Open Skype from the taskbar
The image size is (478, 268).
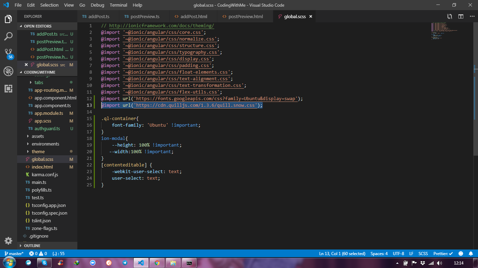click(44, 263)
